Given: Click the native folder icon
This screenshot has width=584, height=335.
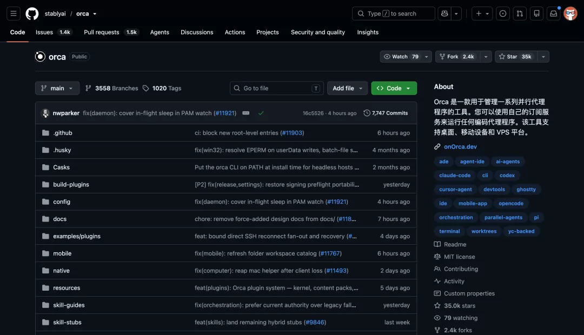Looking at the screenshot, I should 45,271.
